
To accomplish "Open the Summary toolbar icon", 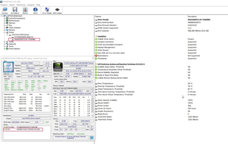I will (5, 10).
